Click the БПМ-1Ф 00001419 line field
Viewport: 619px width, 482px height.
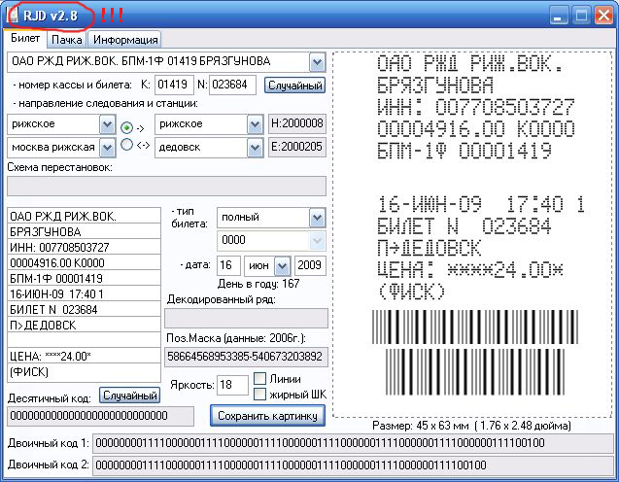click(85, 278)
